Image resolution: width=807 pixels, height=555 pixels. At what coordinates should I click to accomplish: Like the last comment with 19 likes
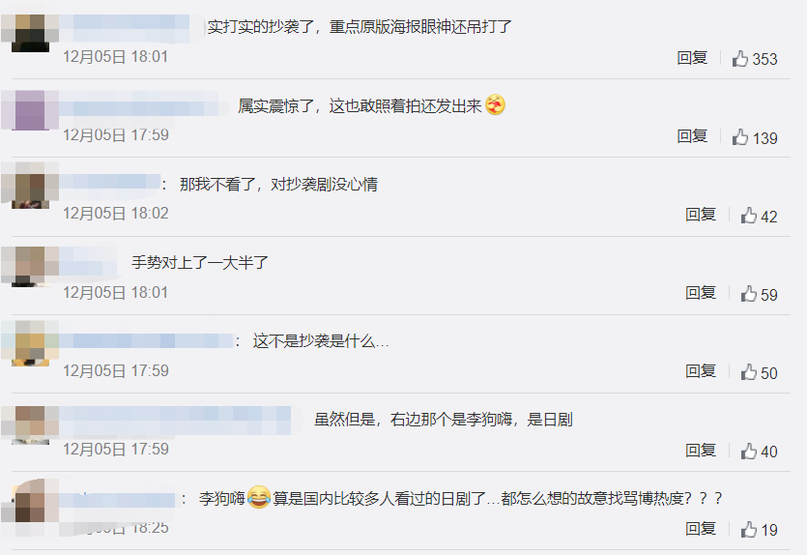[749, 529]
